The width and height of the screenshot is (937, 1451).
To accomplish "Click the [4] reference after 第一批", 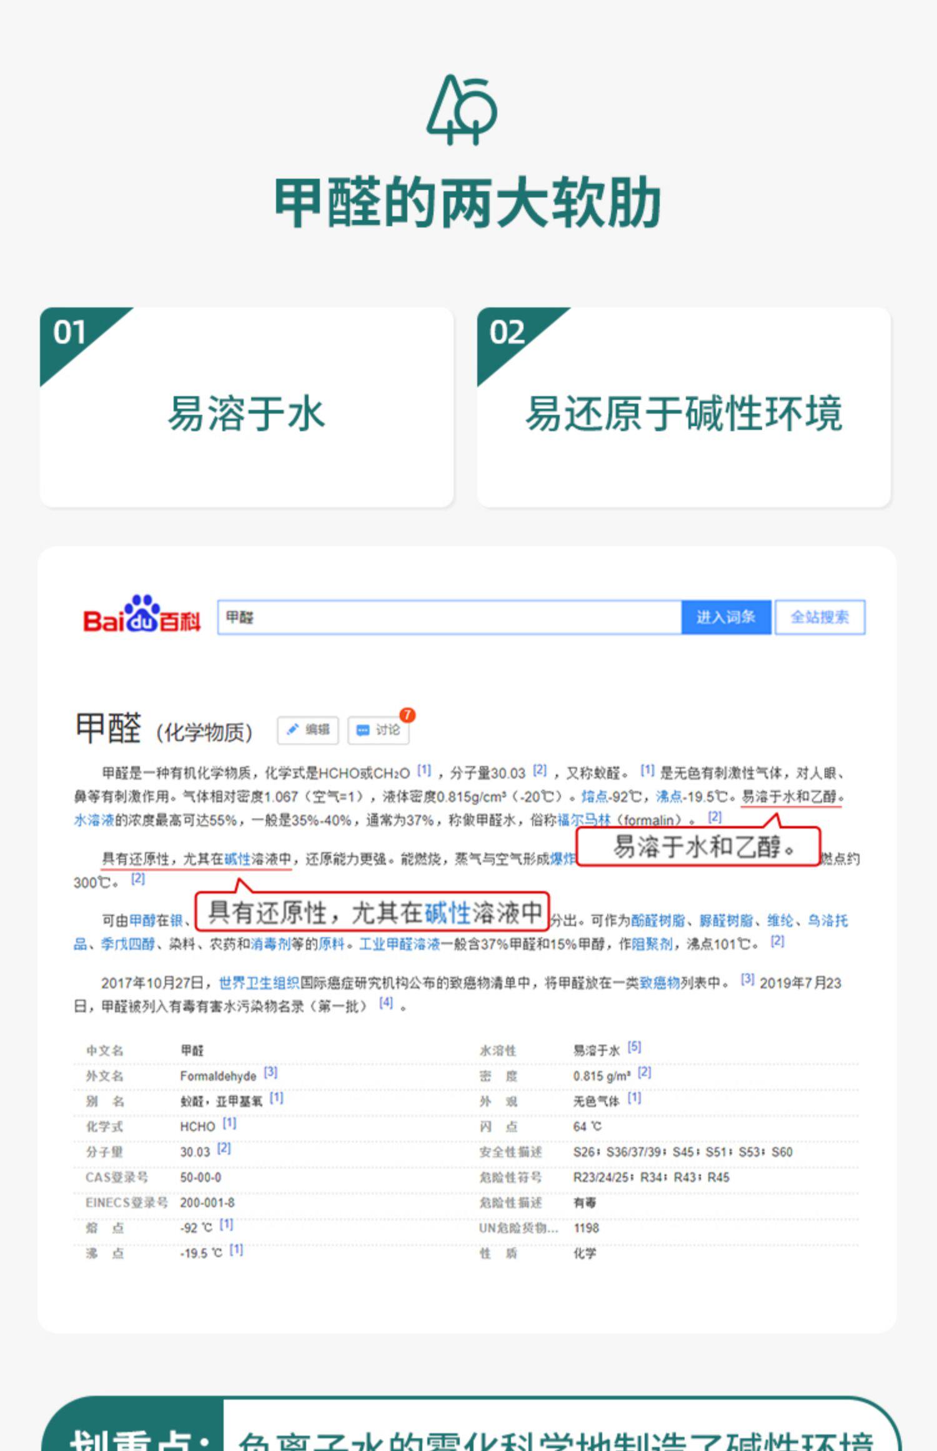I will click(387, 1003).
